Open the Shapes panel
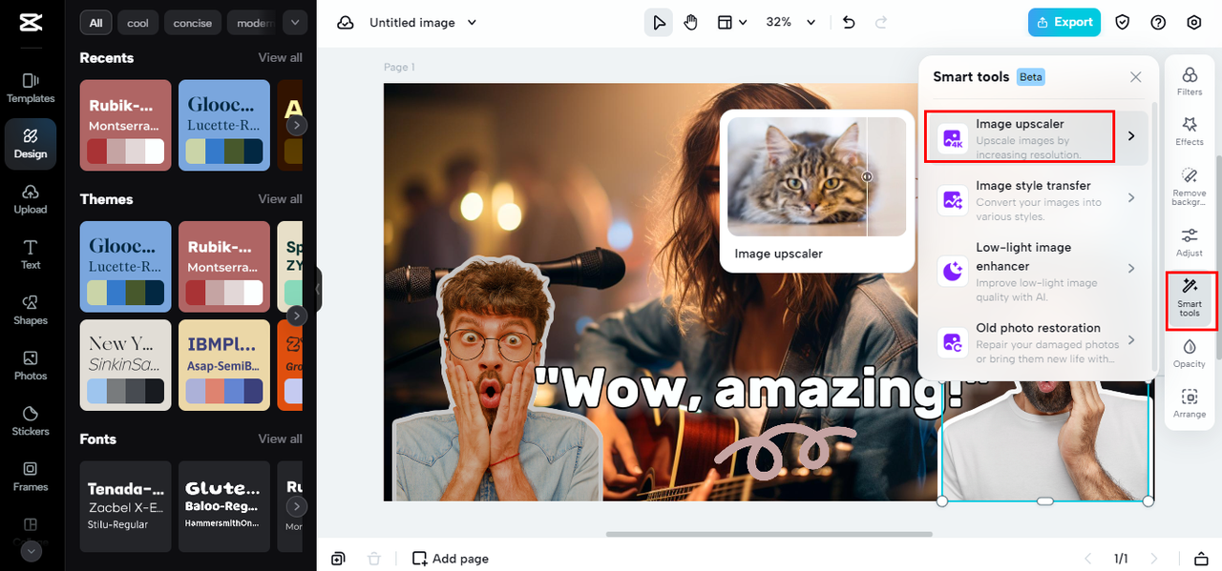Viewport: 1222px width, 571px height. [31, 310]
